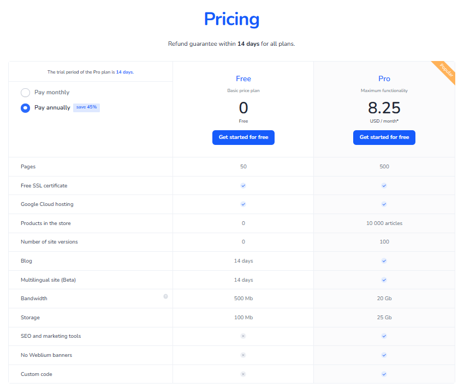Click Google Cloud hosting checkmark in Pro column
The height and width of the screenshot is (389, 458).
coord(384,204)
